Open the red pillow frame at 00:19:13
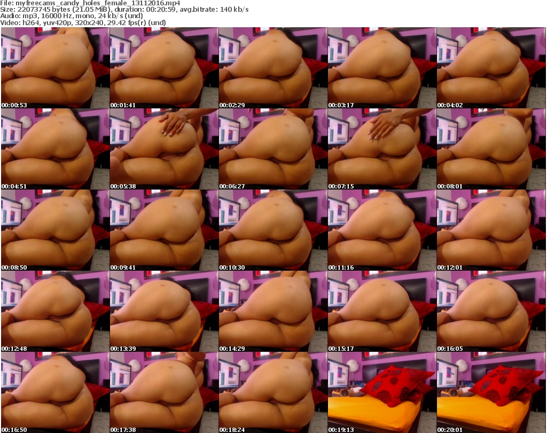The image size is (547, 433). click(x=381, y=392)
